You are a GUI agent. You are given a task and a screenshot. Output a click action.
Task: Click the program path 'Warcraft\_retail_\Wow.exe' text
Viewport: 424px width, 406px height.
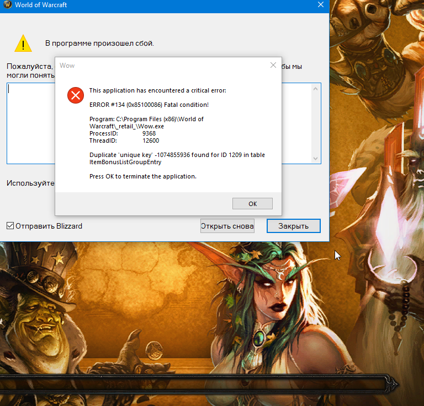[126, 126]
